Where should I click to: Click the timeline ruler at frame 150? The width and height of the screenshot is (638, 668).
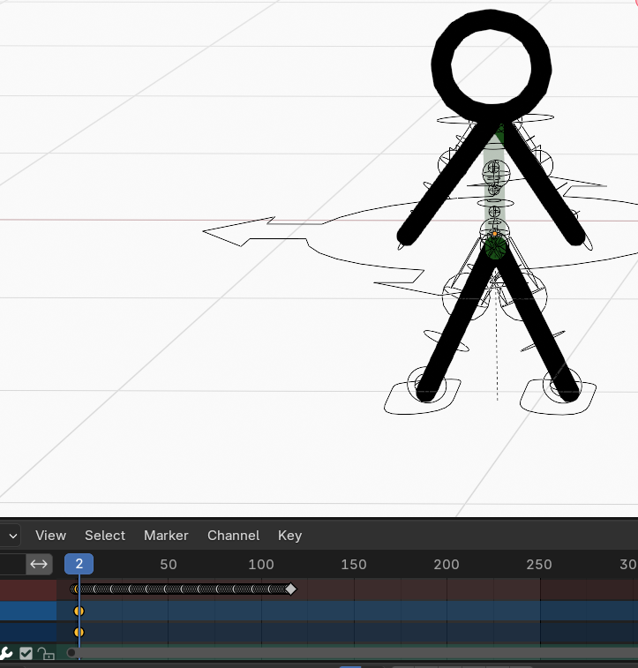pyautogui.click(x=353, y=565)
